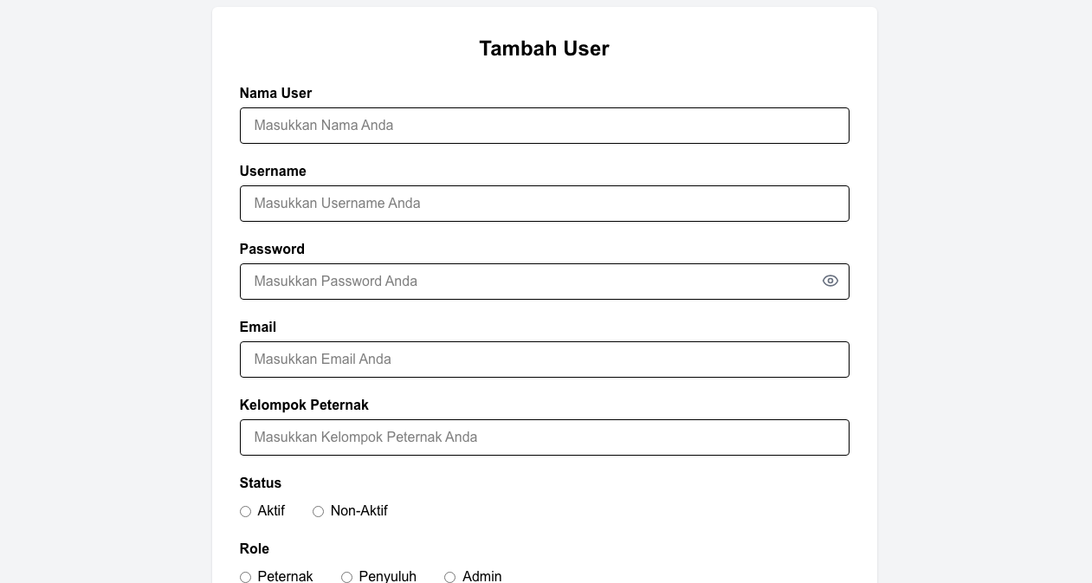Click the 'Role' section label

point(255,549)
